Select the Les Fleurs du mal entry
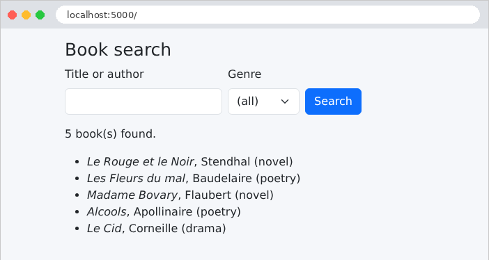 (194, 179)
